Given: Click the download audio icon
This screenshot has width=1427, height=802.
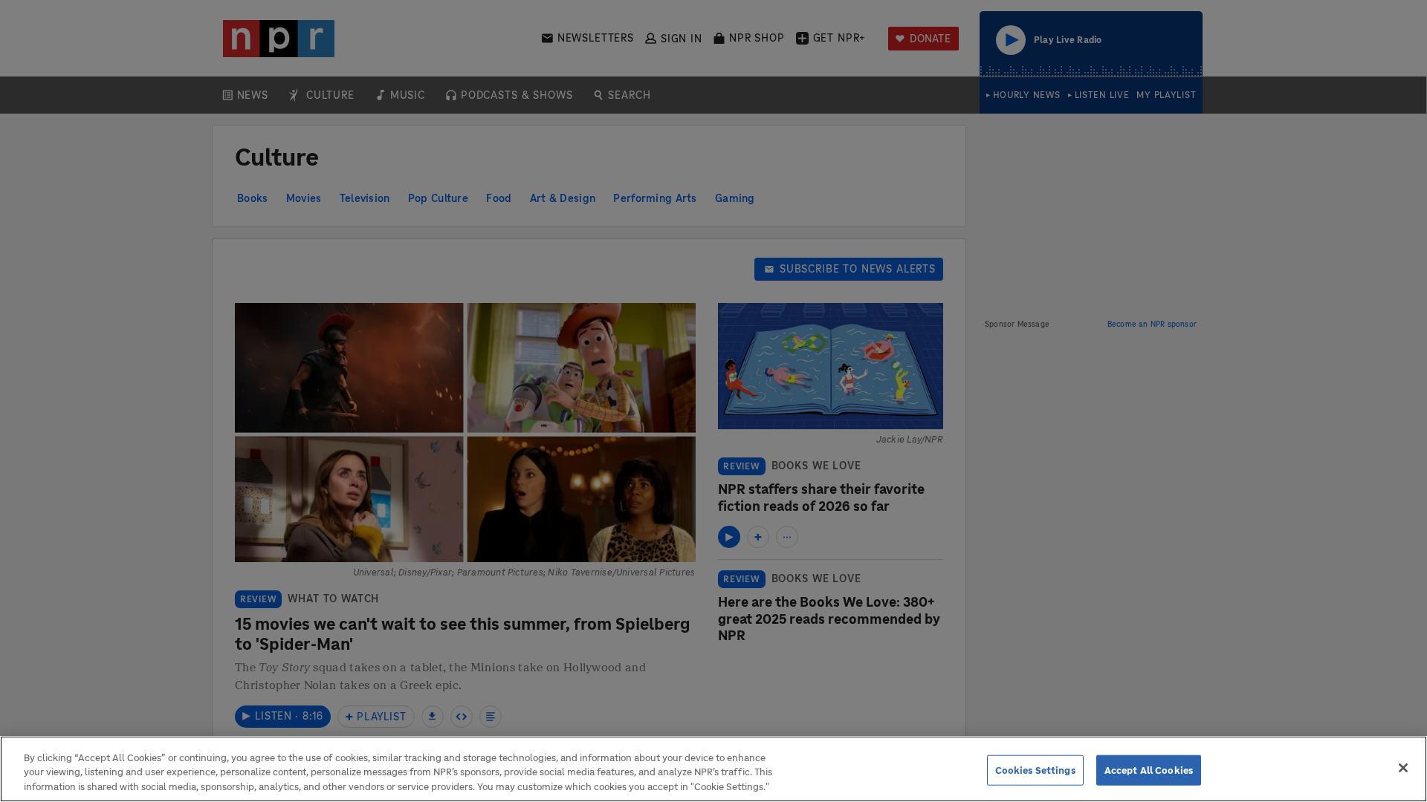Looking at the screenshot, I should coord(433,717).
